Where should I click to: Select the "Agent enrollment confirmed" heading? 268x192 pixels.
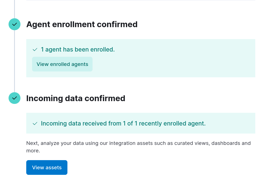[x=82, y=24]
